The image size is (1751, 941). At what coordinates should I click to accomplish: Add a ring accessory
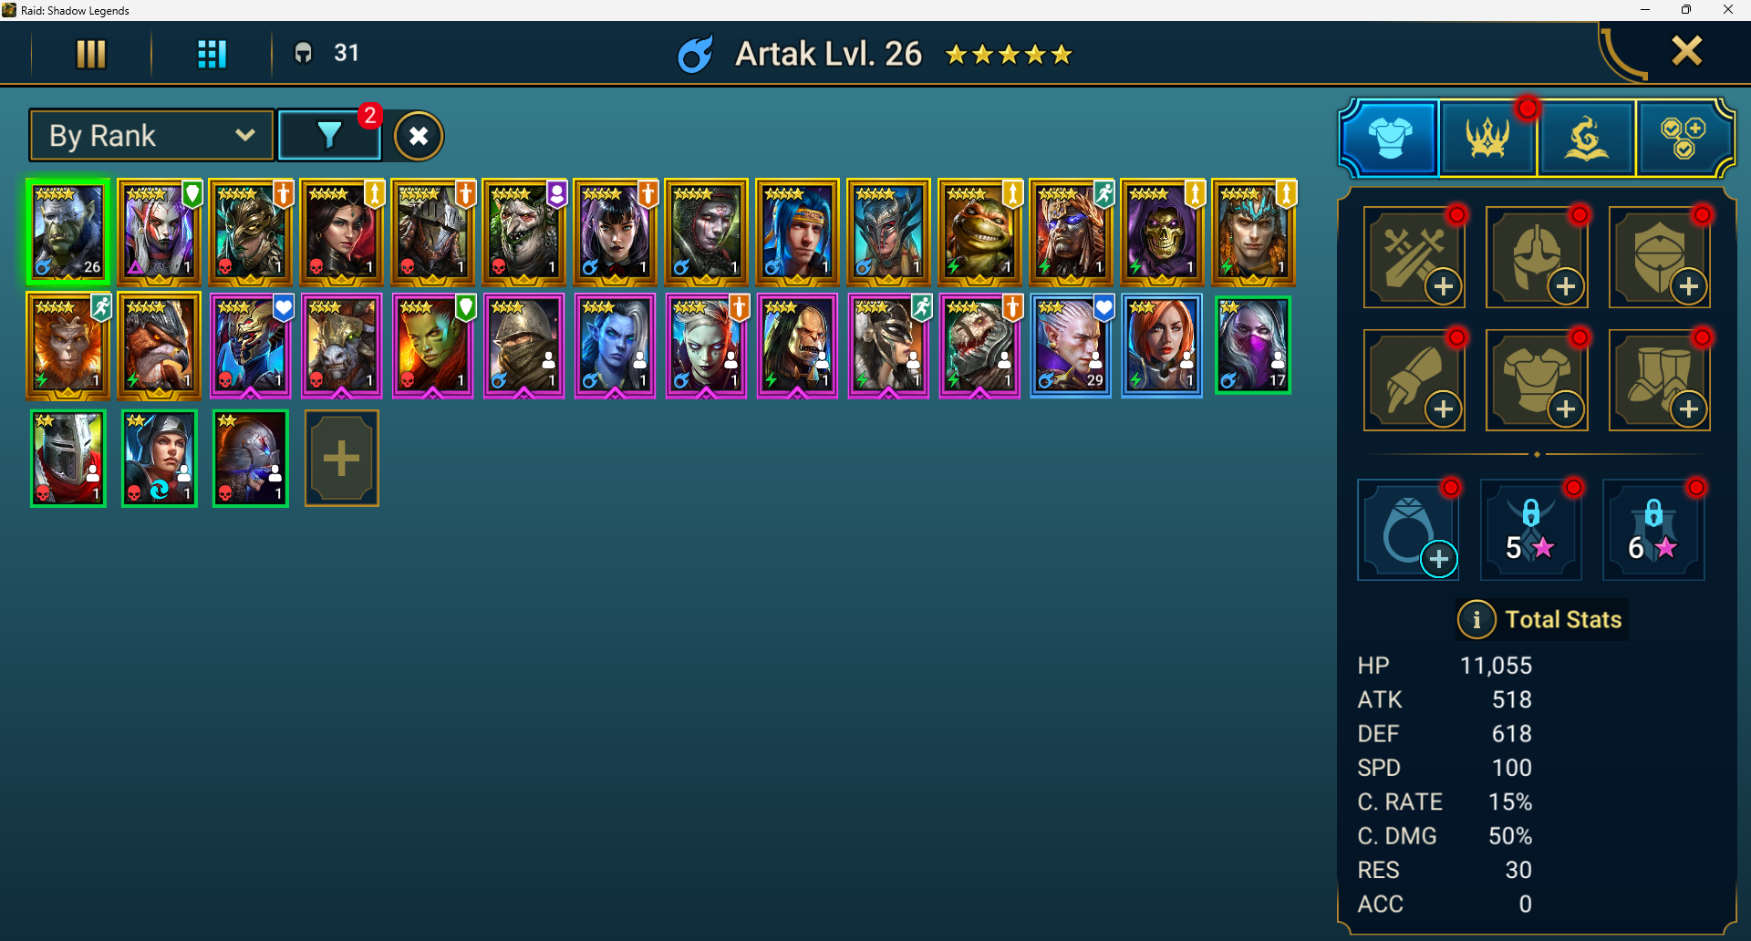tap(1408, 530)
